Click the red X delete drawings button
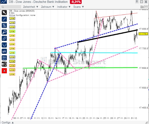The image size is (149, 124). pyautogui.click(x=4, y=71)
